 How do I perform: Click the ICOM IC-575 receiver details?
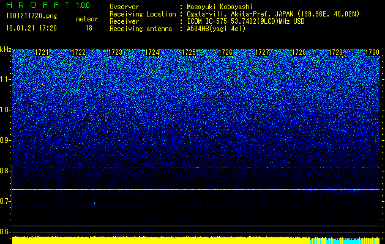pos(245,21)
